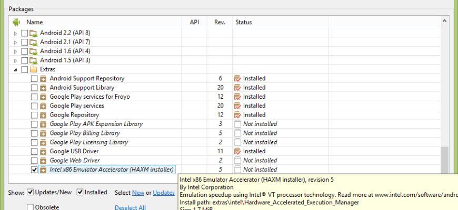Screen dimensions: 458x210
Task: Expand the Android 2.2 (API 8) tree node
Action: click(16, 34)
